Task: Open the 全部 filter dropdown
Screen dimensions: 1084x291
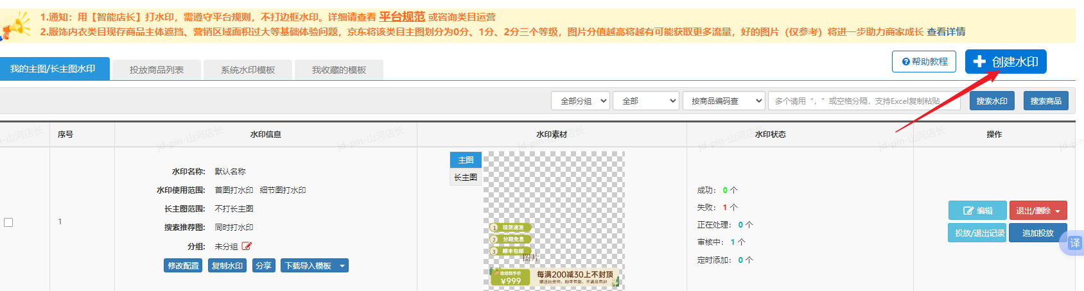Action: [x=645, y=101]
